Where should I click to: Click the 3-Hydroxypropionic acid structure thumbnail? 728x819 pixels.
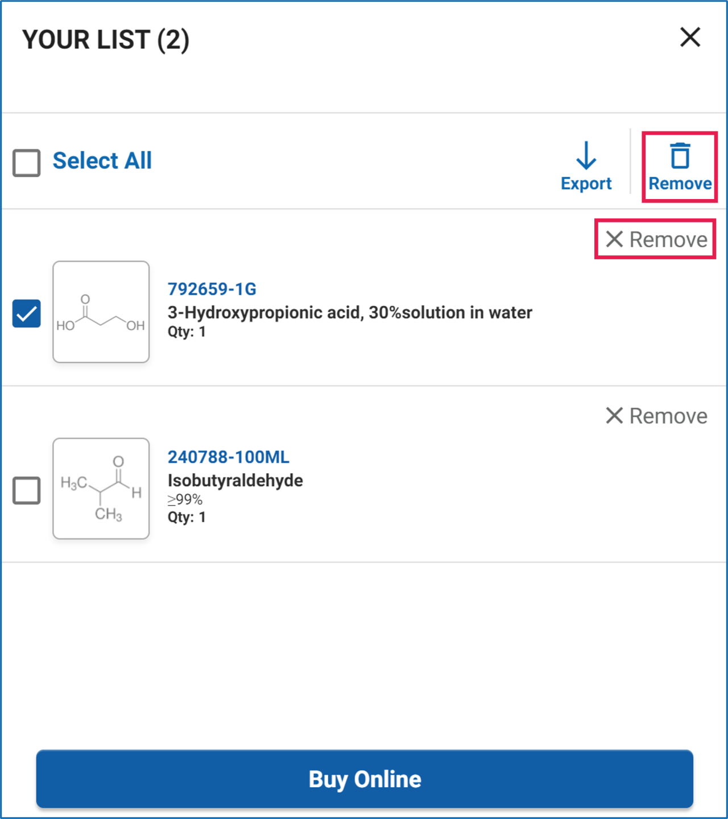[x=101, y=312]
